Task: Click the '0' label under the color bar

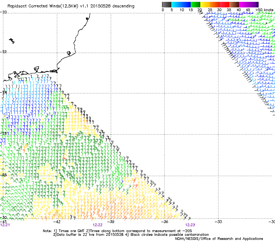Action: [163, 10]
